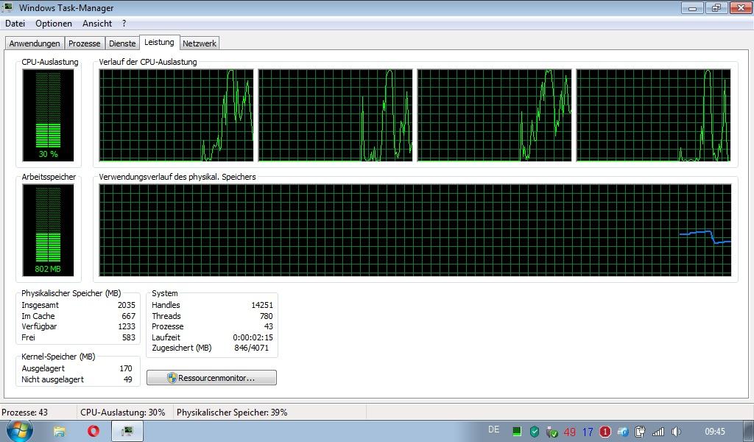The image size is (754, 442).
Task: Open the green shield security tray icon
Action: tap(535, 432)
